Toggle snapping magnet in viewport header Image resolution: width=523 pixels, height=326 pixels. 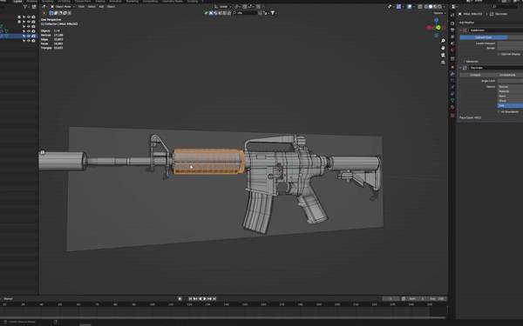(245, 7)
